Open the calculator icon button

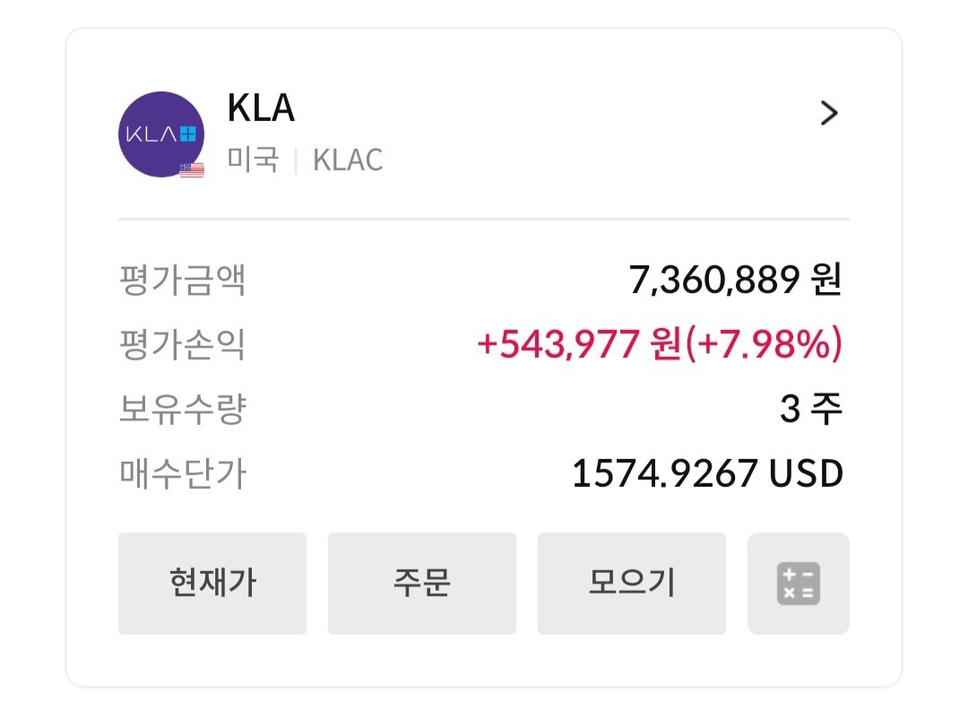pyautogui.click(x=798, y=584)
